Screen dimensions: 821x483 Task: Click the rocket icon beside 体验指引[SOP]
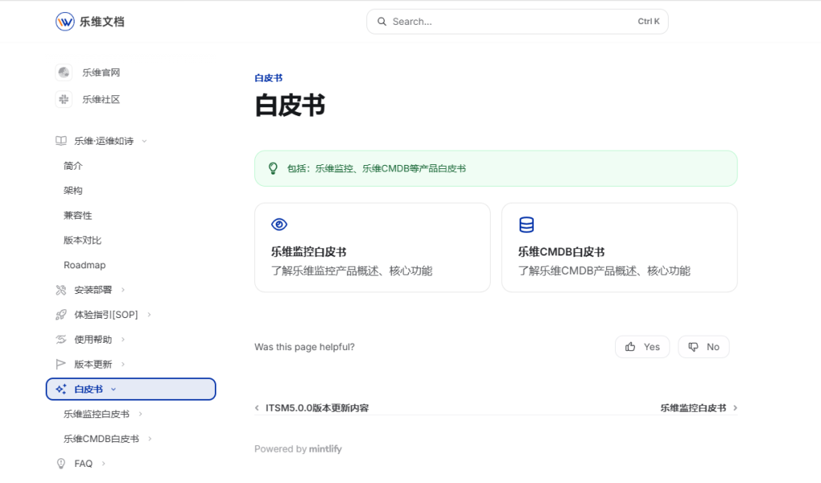pos(61,315)
